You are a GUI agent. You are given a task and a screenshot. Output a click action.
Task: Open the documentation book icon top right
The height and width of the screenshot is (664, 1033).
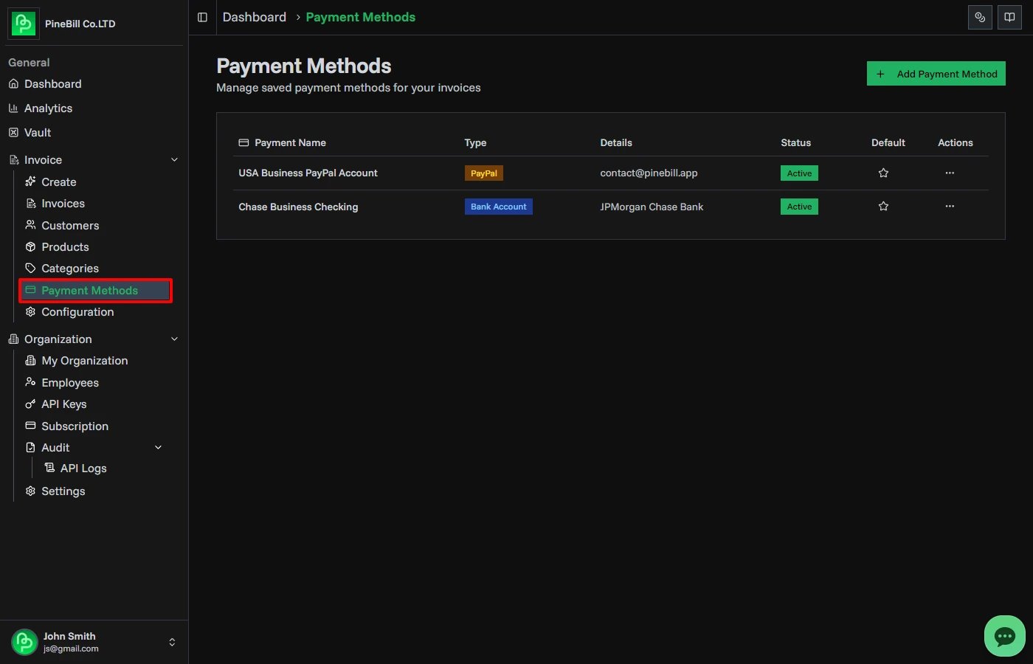click(1009, 17)
